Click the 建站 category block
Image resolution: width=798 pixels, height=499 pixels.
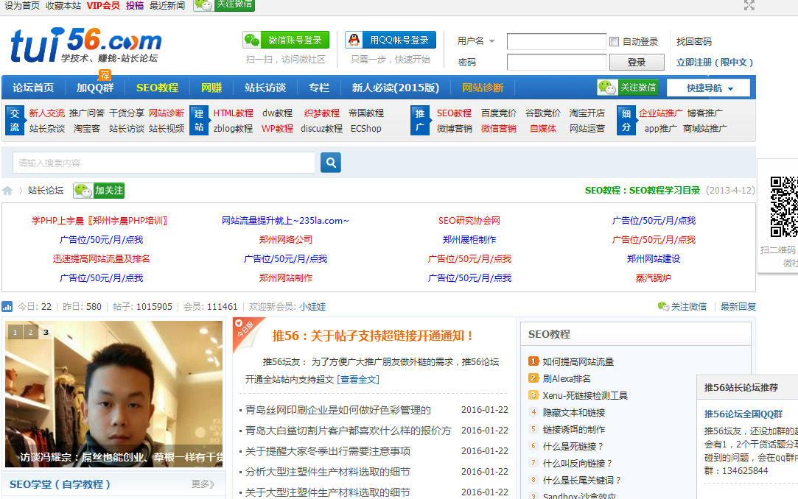point(199,121)
